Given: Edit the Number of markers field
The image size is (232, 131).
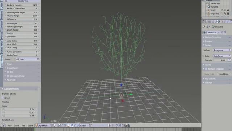Looking at the screenshot, I should [22, 5].
